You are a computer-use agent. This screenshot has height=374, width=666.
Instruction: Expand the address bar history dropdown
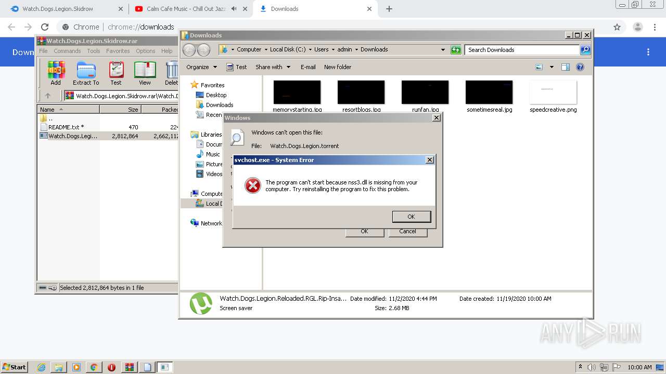(443, 50)
